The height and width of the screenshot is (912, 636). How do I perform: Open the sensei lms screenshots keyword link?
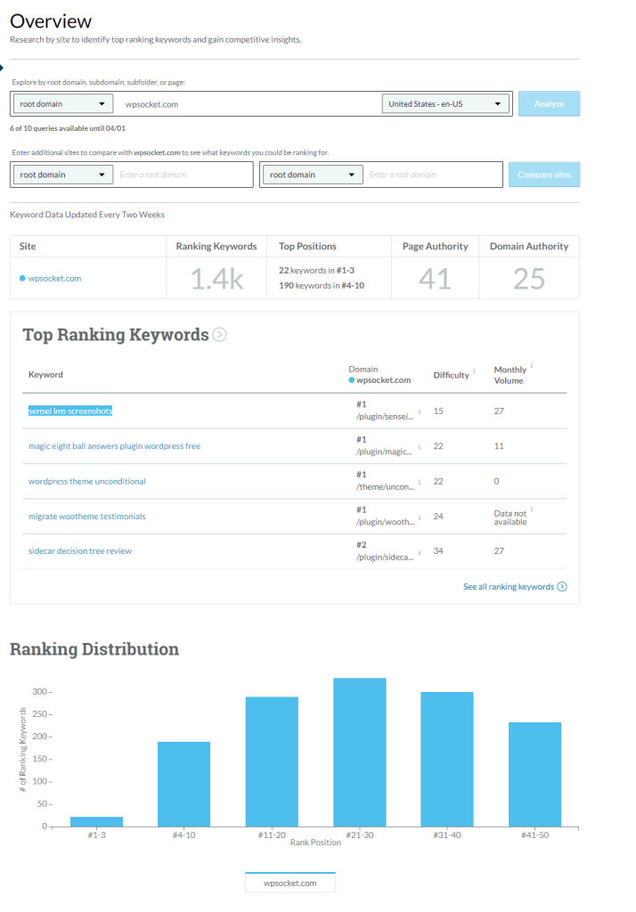pyautogui.click(x=70, y=411)
